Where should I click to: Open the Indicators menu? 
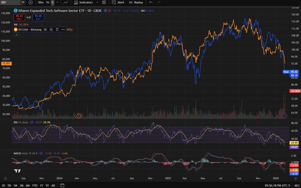83,2
